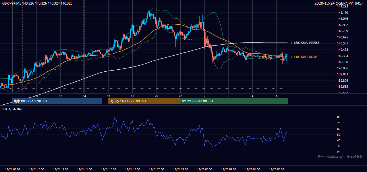The height and width of the screenshot is (172, 367).
Task: Click price axis label 140.922
Action: coord(343,25)
